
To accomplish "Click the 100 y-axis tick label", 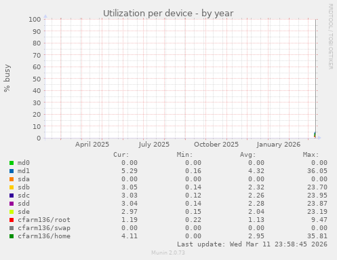I will tap(35, 19).
